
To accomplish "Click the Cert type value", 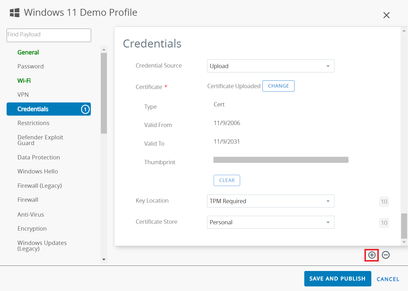I will (x=219, y=104).
